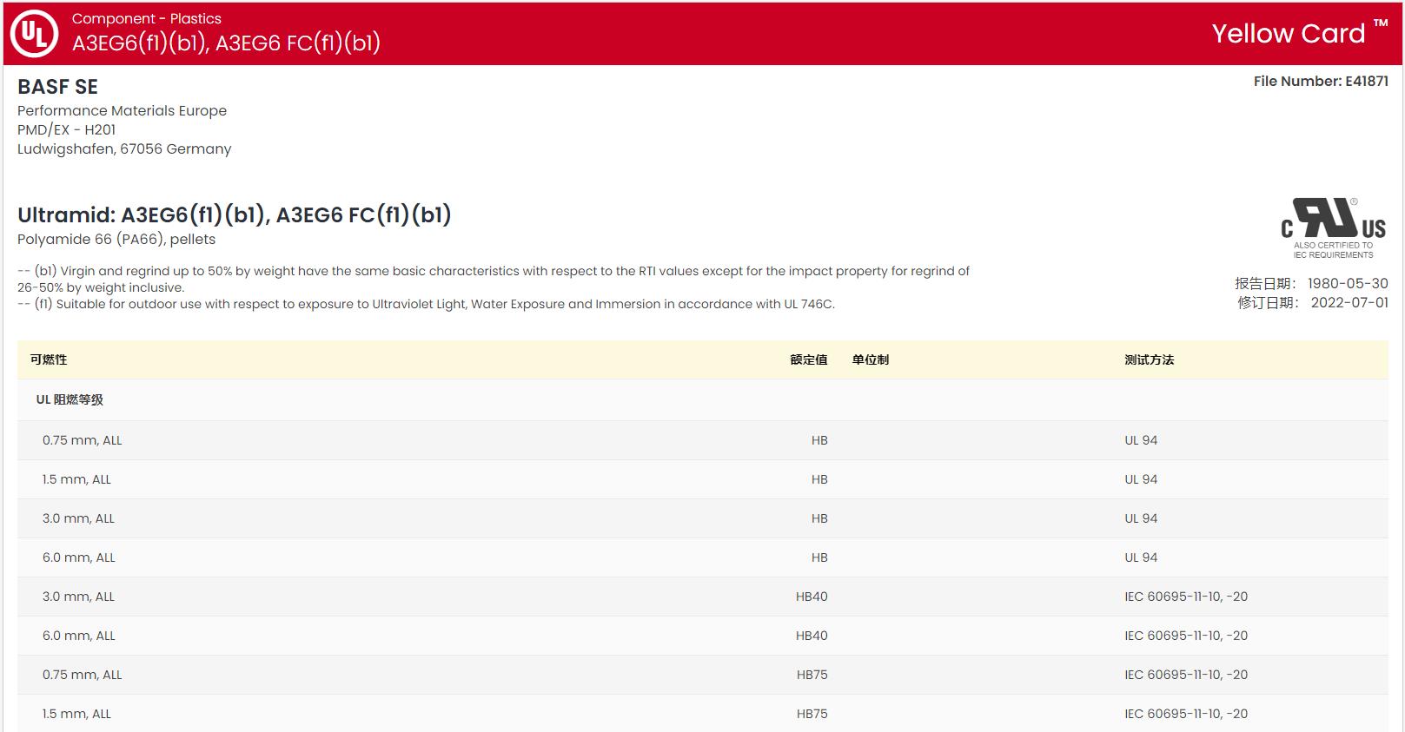Click the 测试方法 column header
1405x732 pixels.
tap(1149, 359)
